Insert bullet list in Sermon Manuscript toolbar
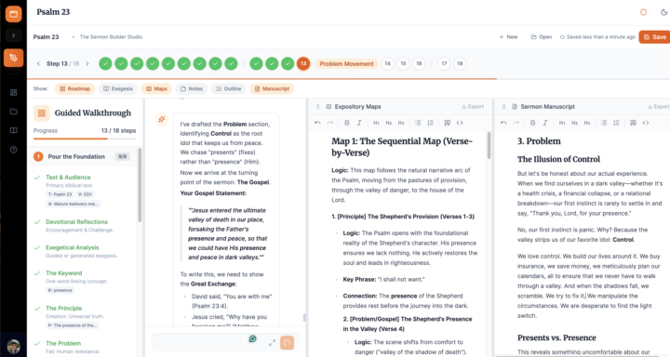Screen dimensions: 670x357 (x=604, y=123)
